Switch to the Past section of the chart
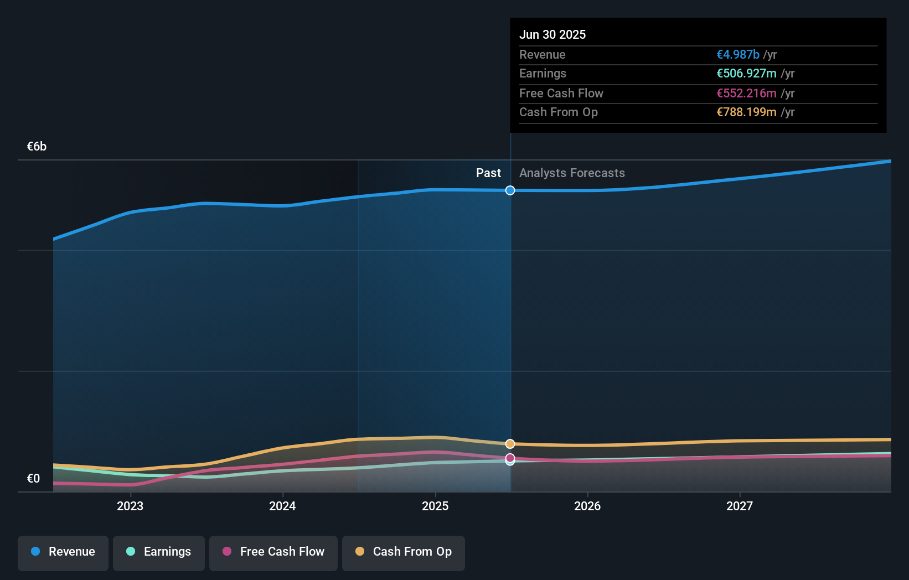The width and height of the screenshot is (909, 580). [x=488, y=173]
